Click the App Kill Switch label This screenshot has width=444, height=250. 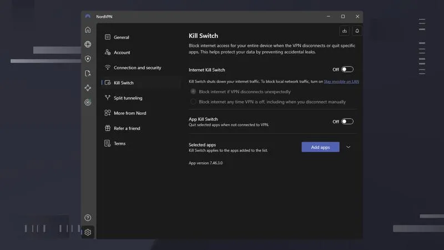pyautogui.click(x=203, y=119)
